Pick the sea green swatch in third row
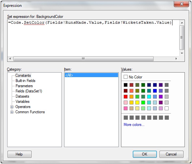The width and height of the screenshot is (192, 164). pos(143,97)
